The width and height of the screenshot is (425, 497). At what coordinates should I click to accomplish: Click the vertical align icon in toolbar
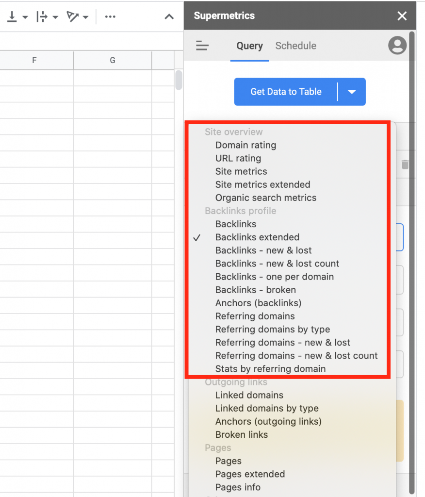point(12,17)
